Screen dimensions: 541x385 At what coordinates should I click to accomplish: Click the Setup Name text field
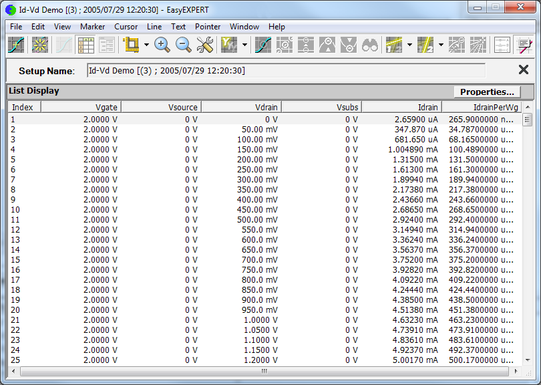286,71
